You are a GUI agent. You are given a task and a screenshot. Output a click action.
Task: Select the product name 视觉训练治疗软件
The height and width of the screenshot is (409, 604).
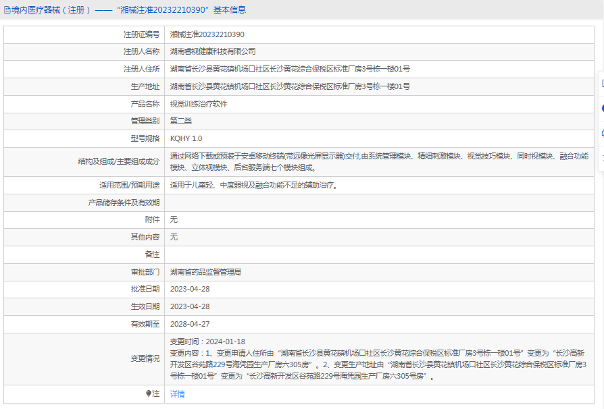pyautogui.click(x=199, y=104)
